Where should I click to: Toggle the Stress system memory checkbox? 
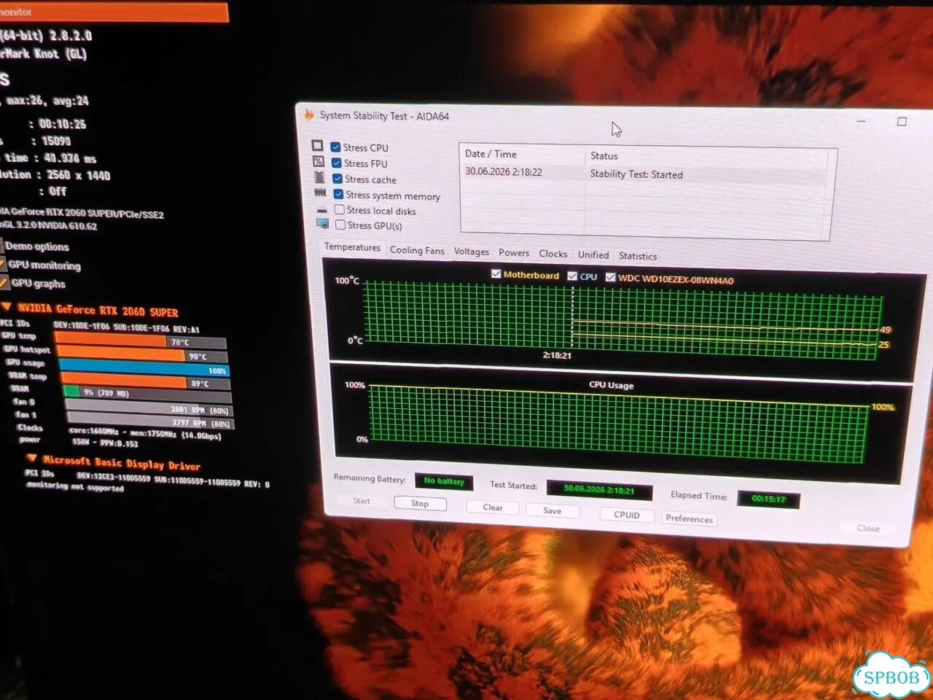pyautogui.click(x=338, y=194)
